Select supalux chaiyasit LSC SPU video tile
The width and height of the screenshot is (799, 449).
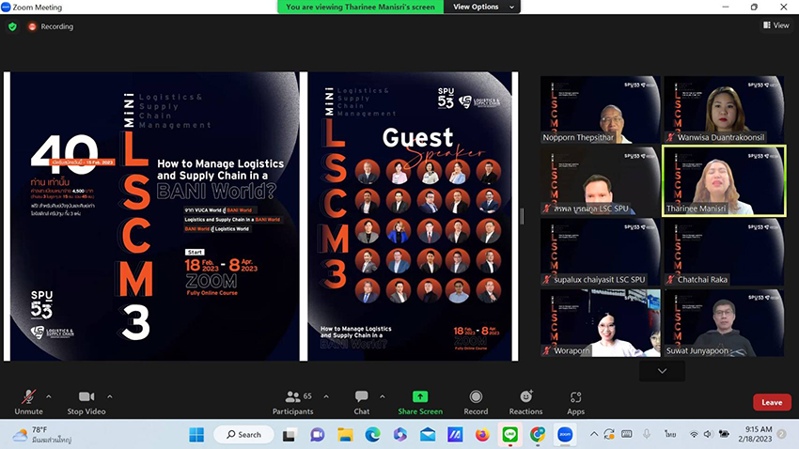[601, 252]
